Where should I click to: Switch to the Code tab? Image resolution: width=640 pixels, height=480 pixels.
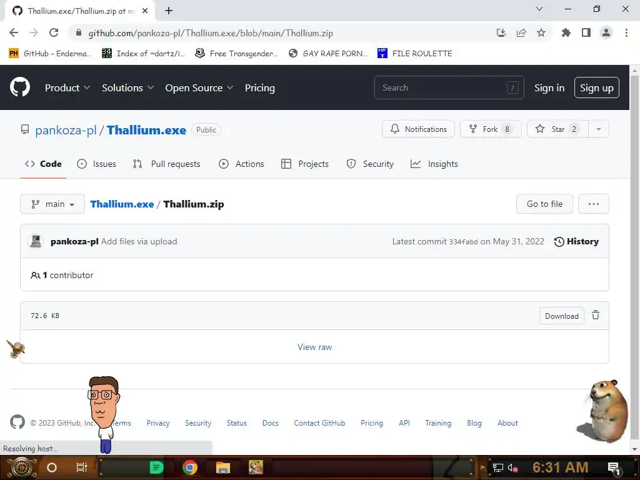click(x=43, y=164)
